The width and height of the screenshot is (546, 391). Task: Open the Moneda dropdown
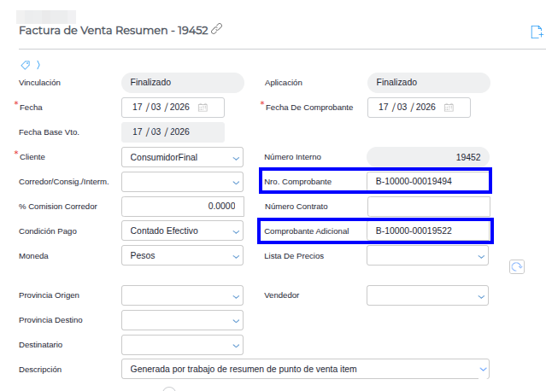click(x=236, y=255)
